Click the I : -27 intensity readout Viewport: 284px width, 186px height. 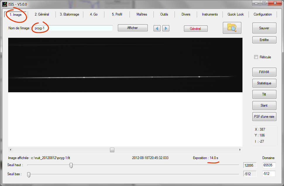(259, 141)
